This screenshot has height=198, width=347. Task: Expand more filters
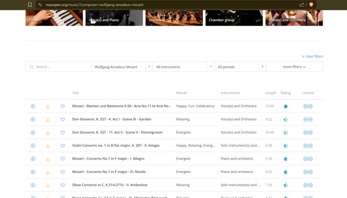pyautogui.click(x=295, y=67)
